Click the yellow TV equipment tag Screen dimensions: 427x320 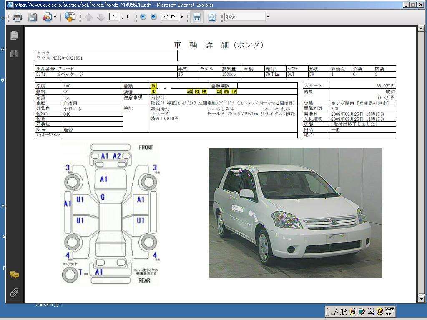pyautogui.click(x=234, y=92)
